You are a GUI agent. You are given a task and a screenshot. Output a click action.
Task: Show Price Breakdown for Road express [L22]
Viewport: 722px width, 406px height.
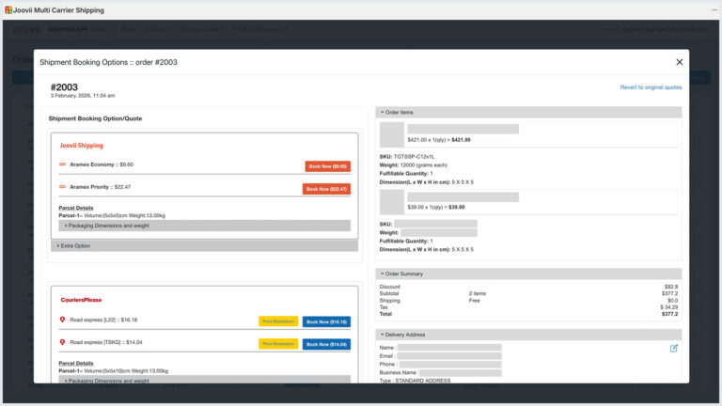pos(277,321)
